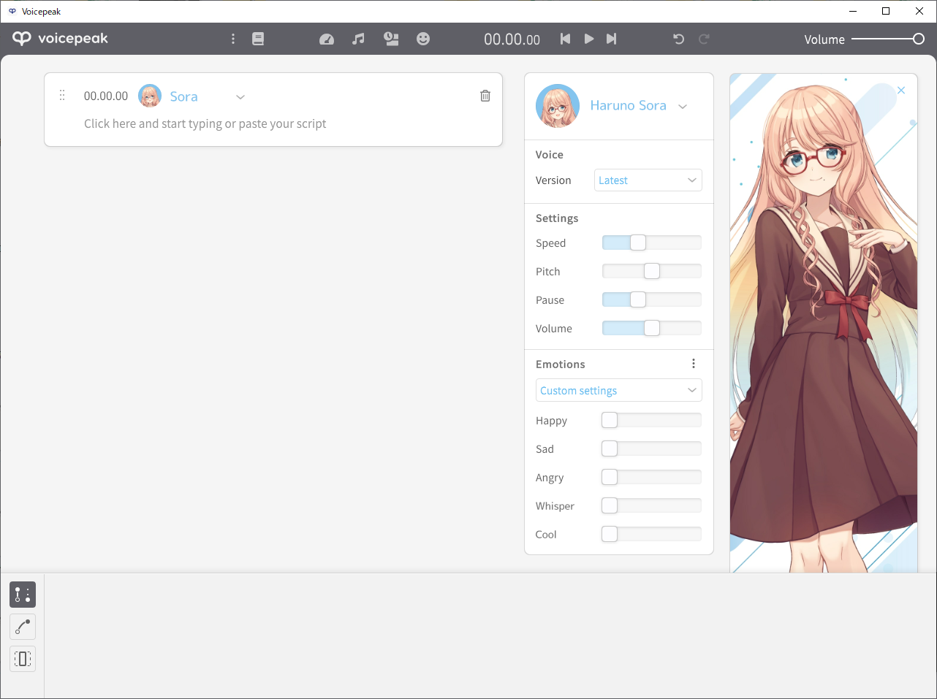This screenshot has width=937, height=699.
Task: Click the 00.00.00 time display in the toolbar
Action: point(512,39)
